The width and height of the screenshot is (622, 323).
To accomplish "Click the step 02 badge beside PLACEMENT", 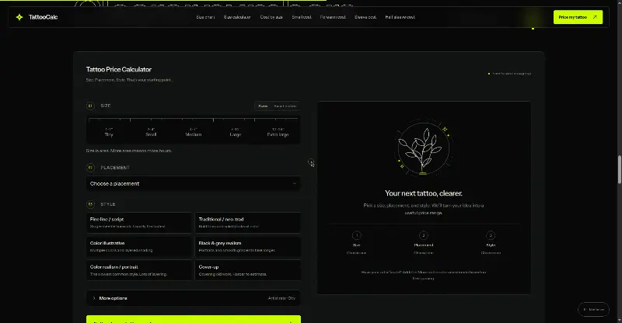I will pyautogui.click(x=90, y=168).
